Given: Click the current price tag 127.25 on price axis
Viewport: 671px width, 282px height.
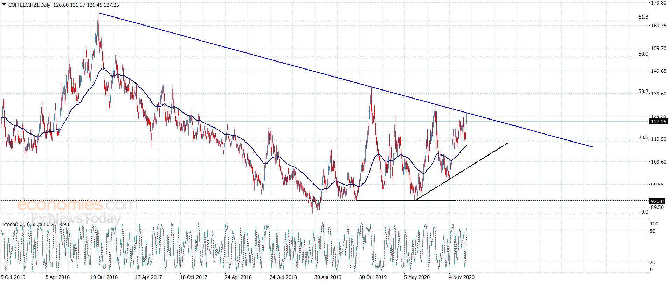Looking at the screenshot, I should click(659, 122).
